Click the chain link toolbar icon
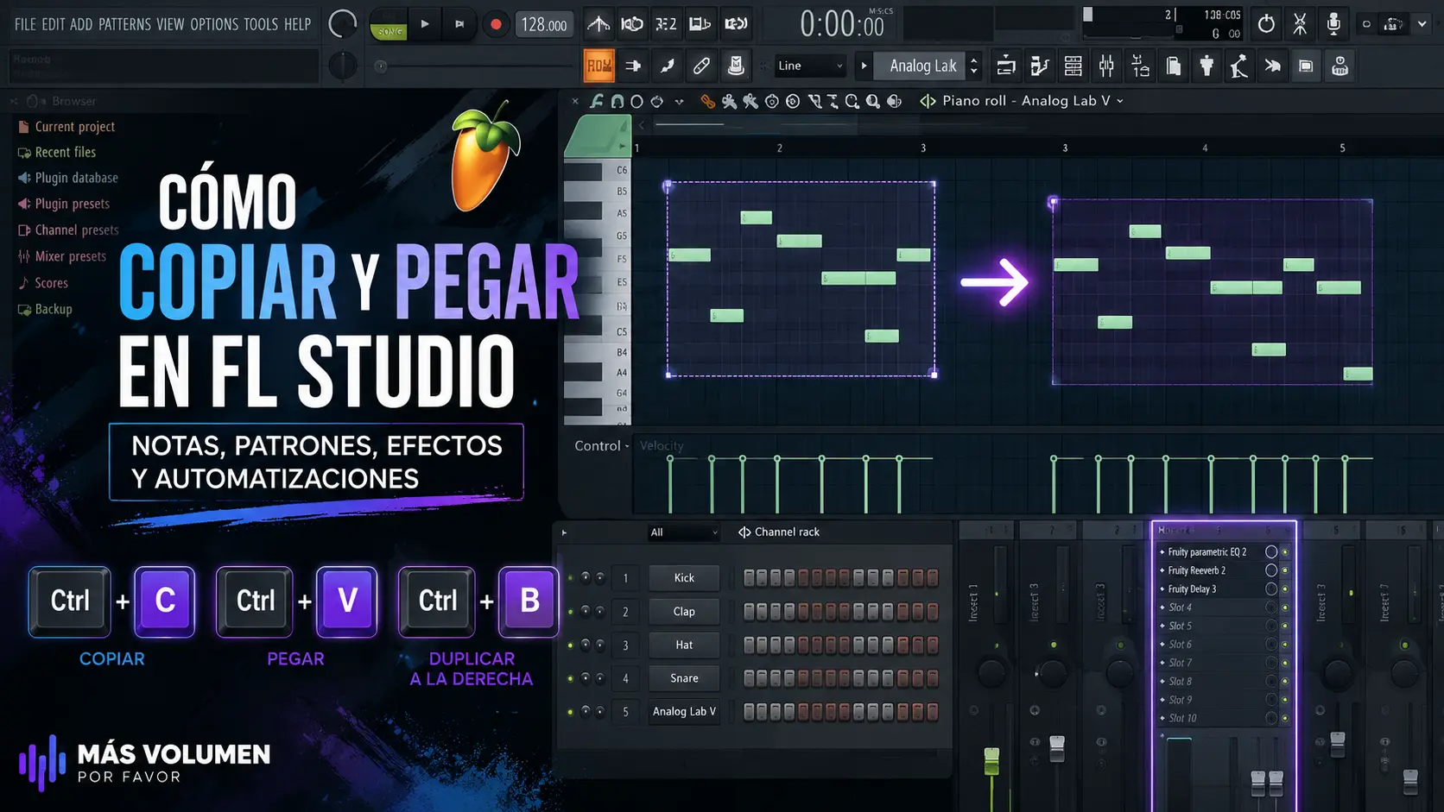Viewport: 1444px width, 812px height. 701,66
